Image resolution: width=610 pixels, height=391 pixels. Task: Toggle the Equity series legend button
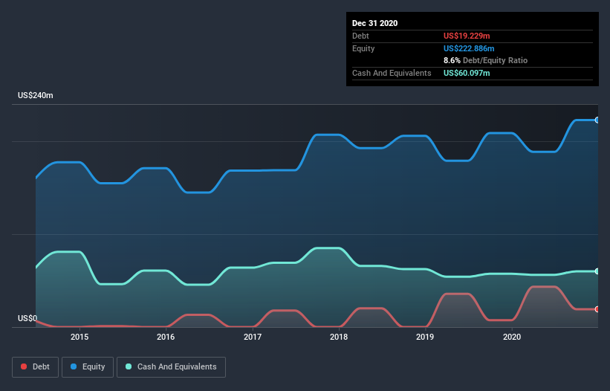point(88,367)
